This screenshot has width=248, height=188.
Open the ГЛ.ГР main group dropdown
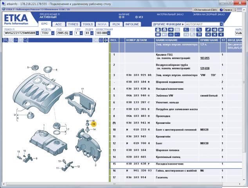81,33
